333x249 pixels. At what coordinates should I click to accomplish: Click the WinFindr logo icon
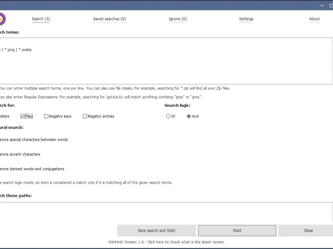(2, 19)
